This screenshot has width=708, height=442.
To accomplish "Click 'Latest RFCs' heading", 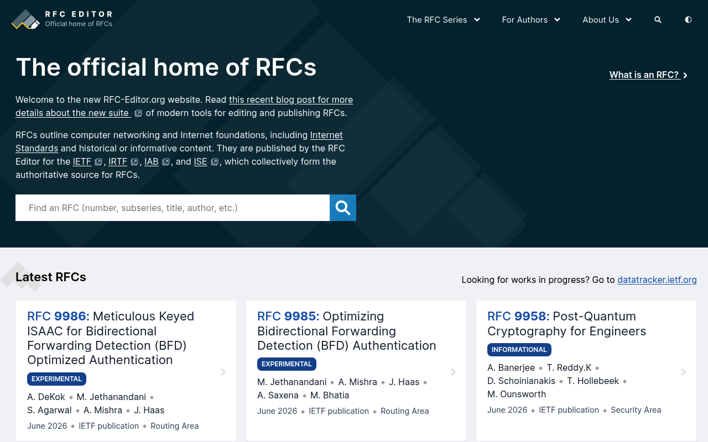I will (51, 277).
